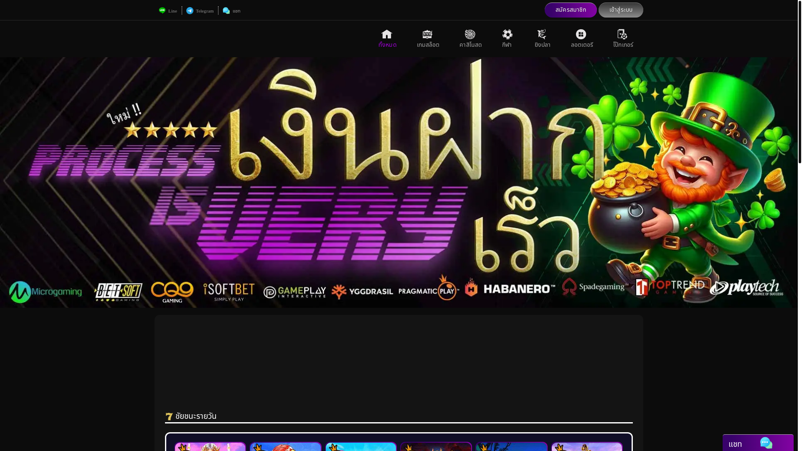802x451 pixels.
Task: Select the ทั้งหมด home category
Action: (x=387, y=39)
